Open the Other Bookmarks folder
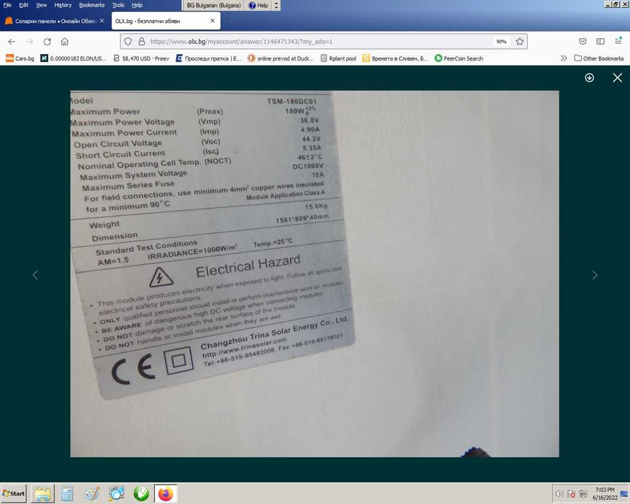The image size is (630, 504). click(x=599, y=58)
